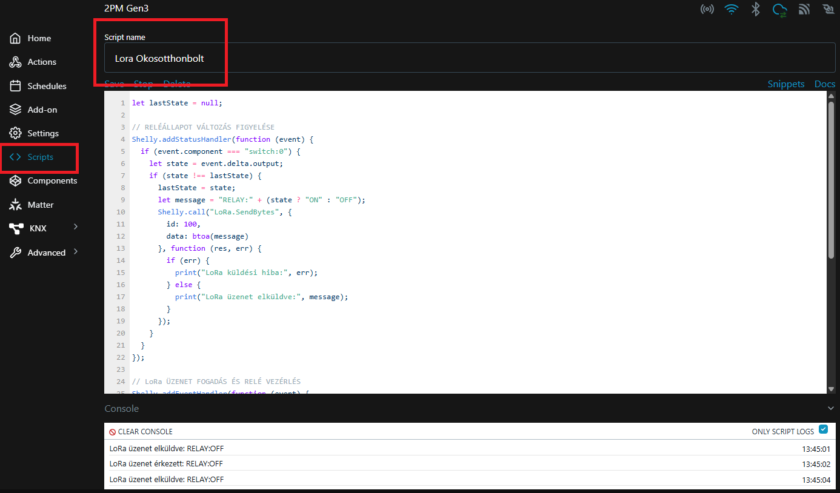Image resolution: width=840 pixels, height=493 pixels.
Task: Expand the KNX submenu chevron
Action: (76, 227)
